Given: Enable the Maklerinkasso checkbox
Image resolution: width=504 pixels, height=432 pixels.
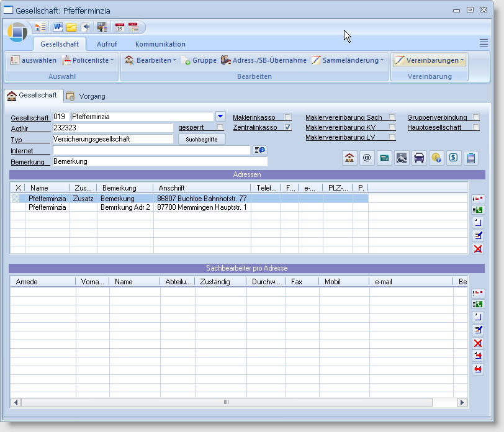Looking at the screenshot, I should click(287, 117).
